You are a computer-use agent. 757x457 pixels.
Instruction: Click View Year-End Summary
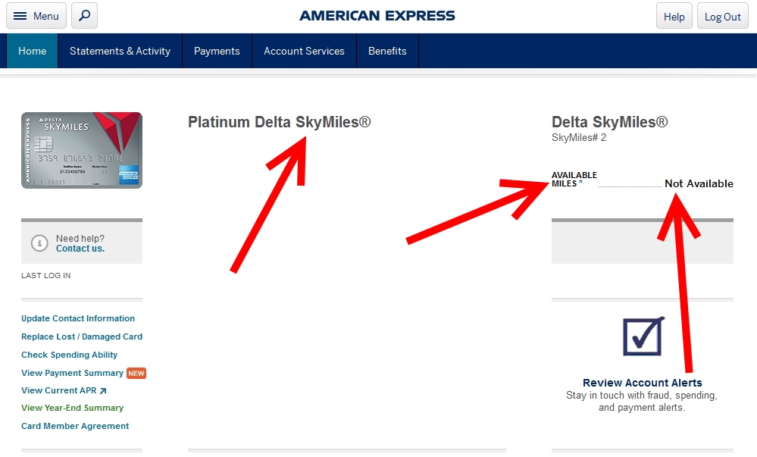click(x=72, y=408)
